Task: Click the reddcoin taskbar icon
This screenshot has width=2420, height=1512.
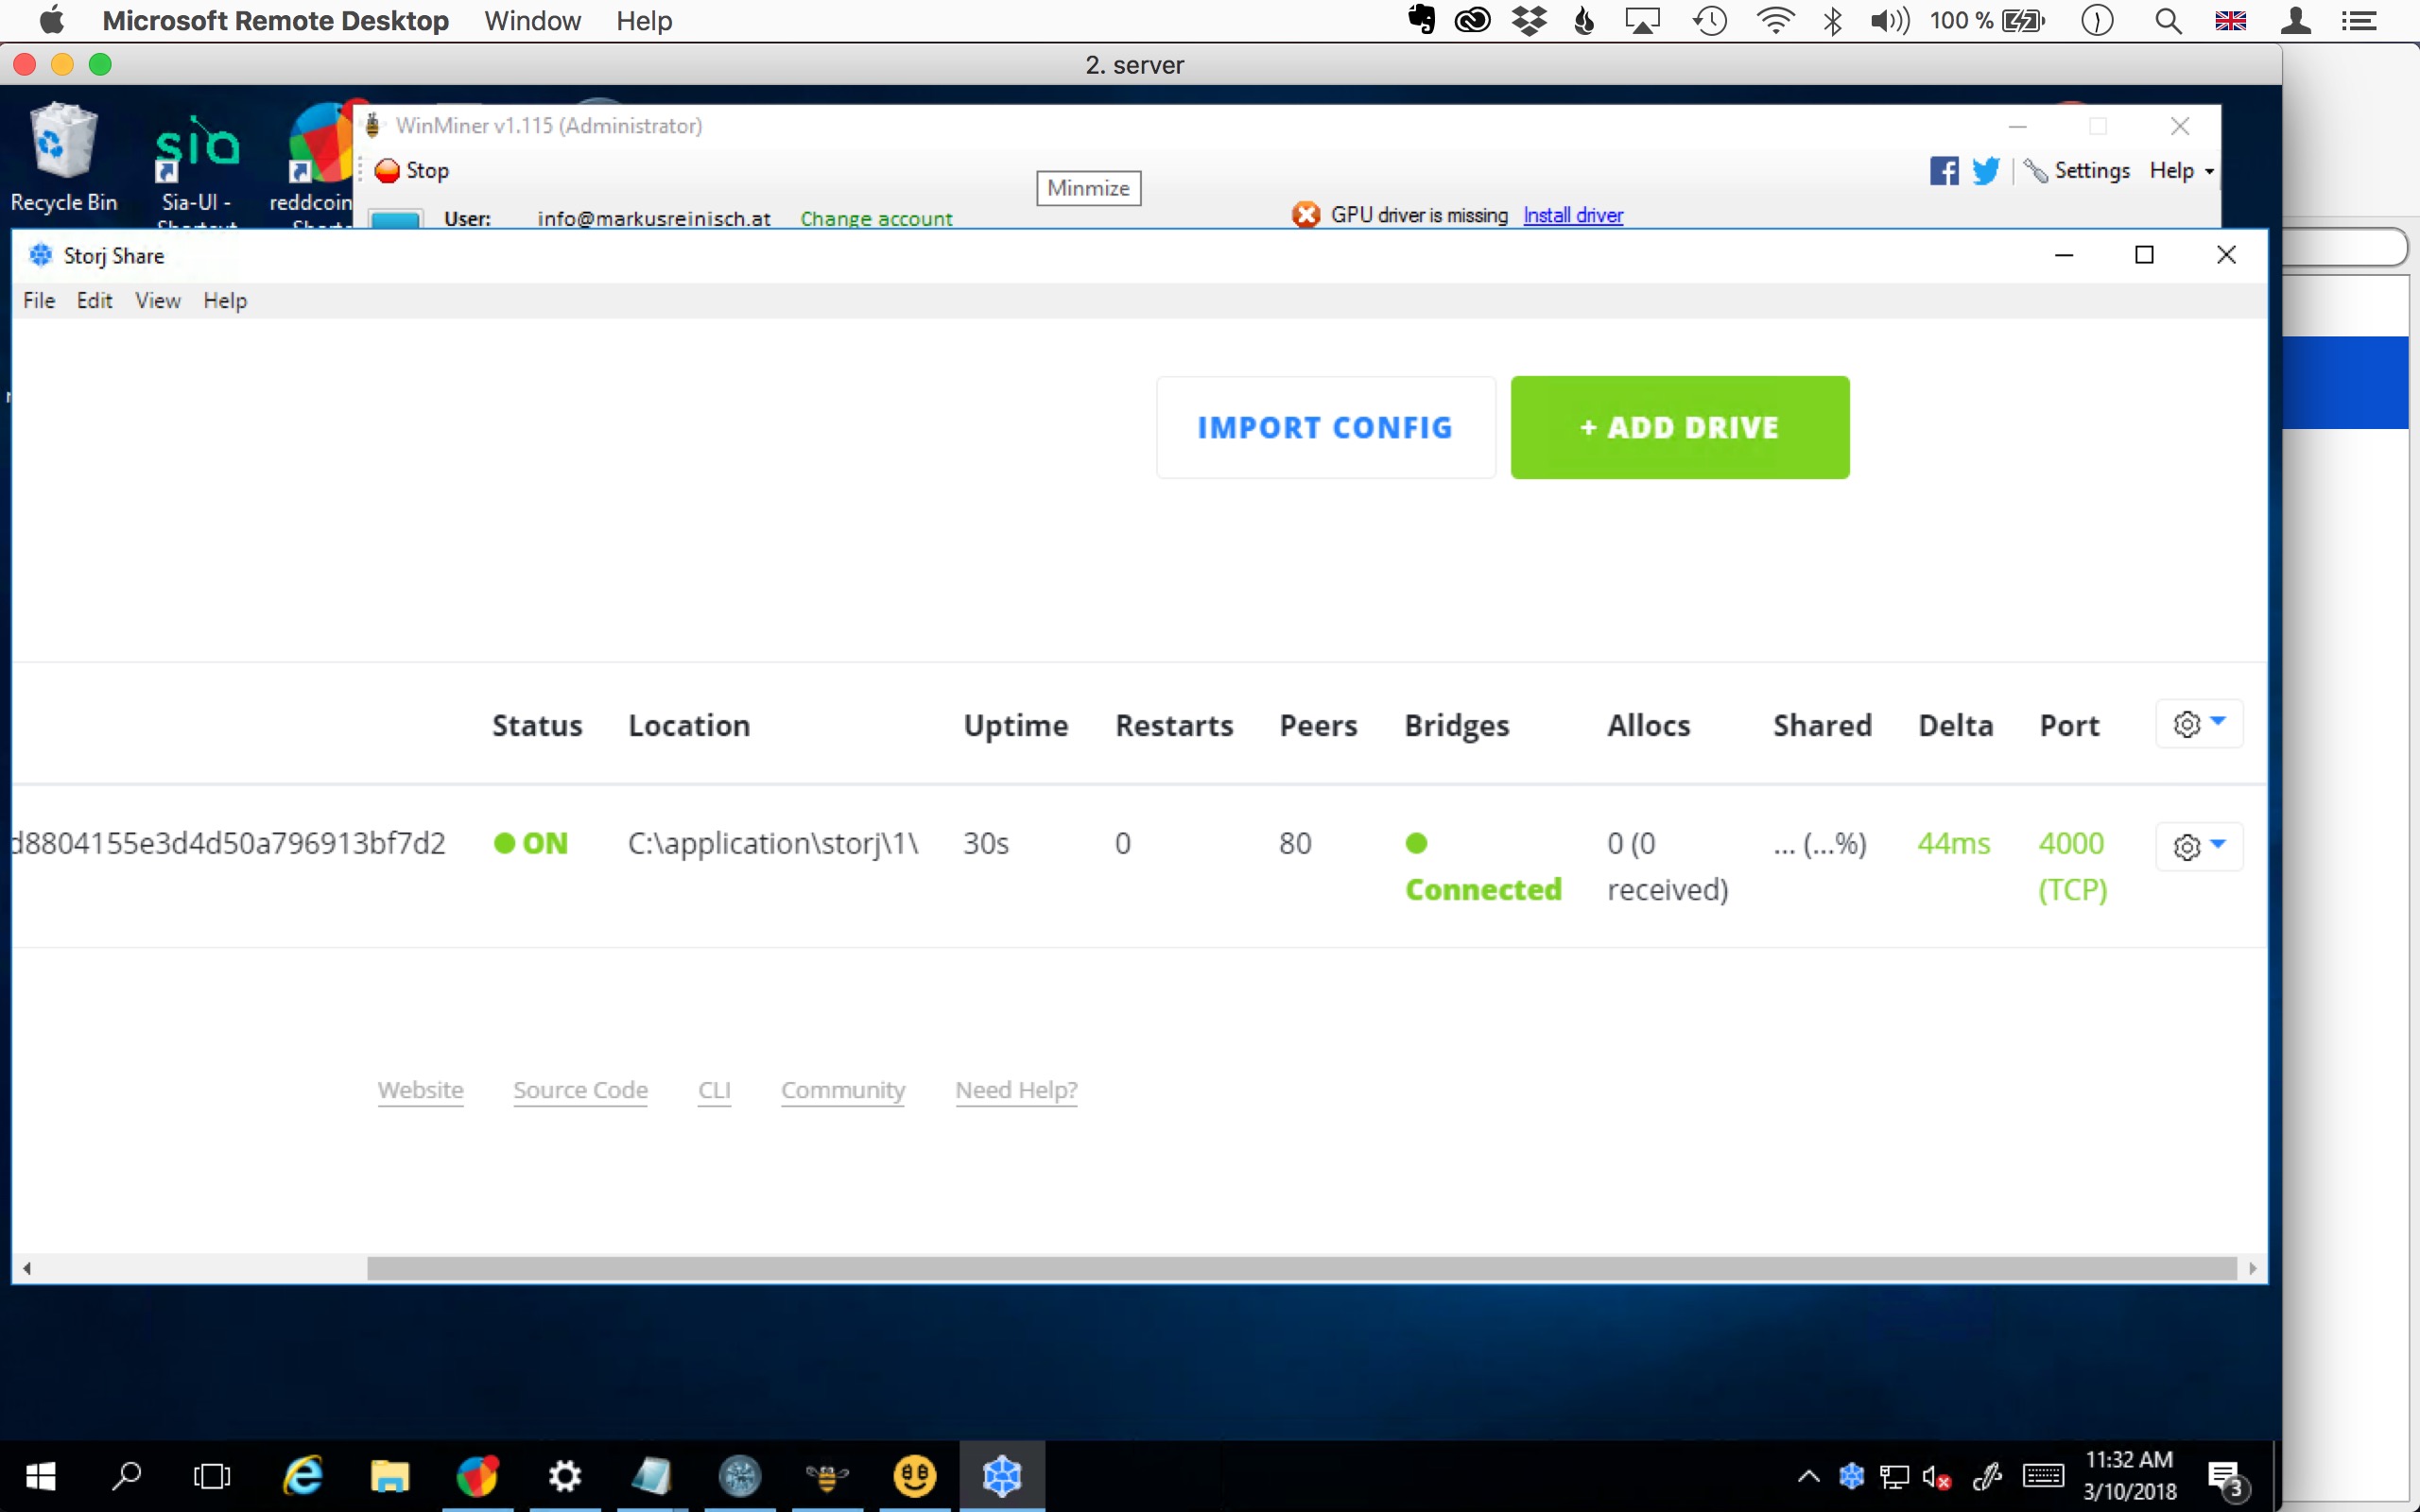Action: click(x=477, y=1476)
